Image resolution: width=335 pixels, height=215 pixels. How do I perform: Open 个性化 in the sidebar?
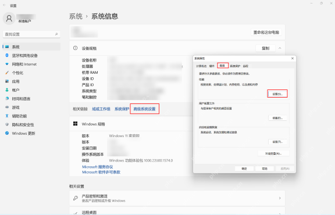tap(31, 73)
